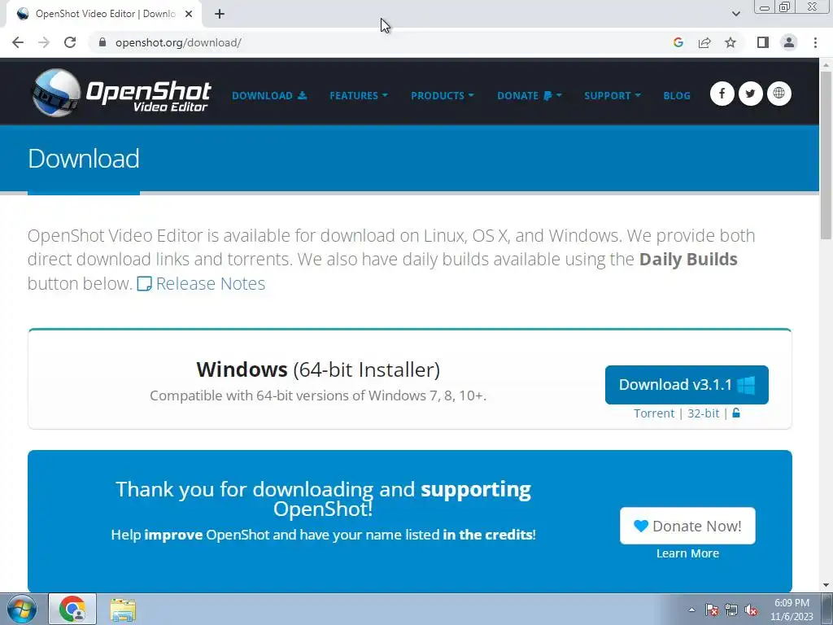
Task: Click the browser back arrow
Action: (x=18, y=42)
